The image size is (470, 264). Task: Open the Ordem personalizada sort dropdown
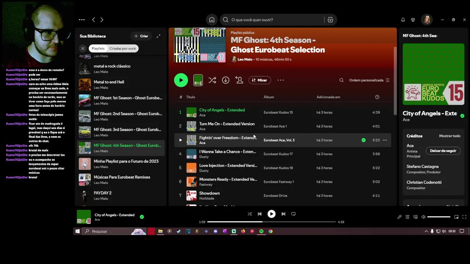(x=369, y=80)
